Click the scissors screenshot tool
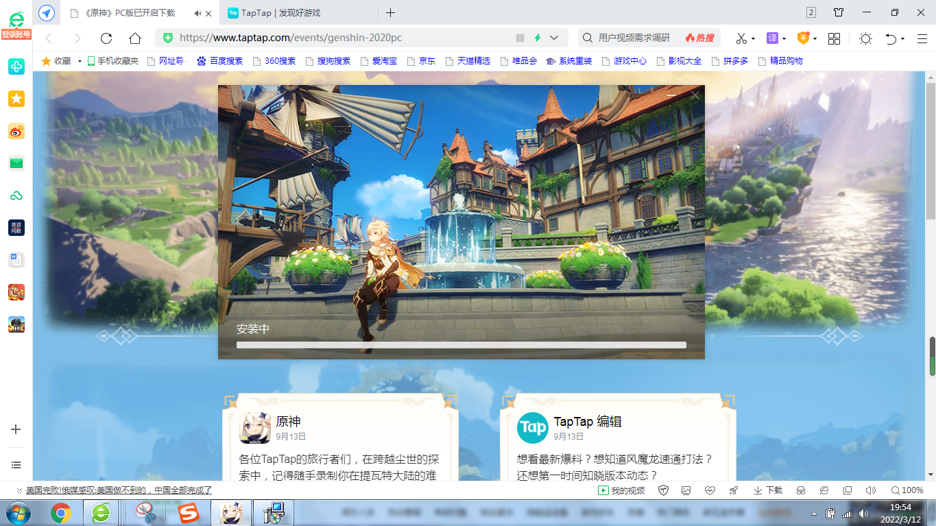This screenshot has height=526, width=936. click(x=741, y=38)
